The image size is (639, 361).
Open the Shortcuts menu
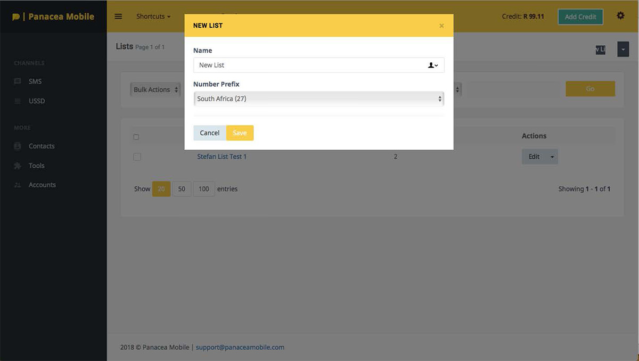153,17
